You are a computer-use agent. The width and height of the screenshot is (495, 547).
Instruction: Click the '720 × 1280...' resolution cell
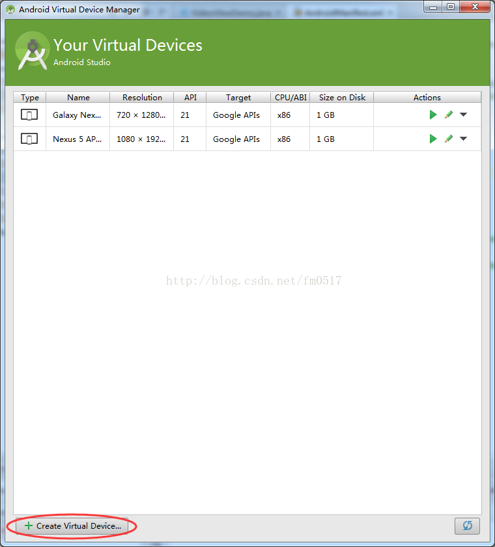tap(141, 115)
